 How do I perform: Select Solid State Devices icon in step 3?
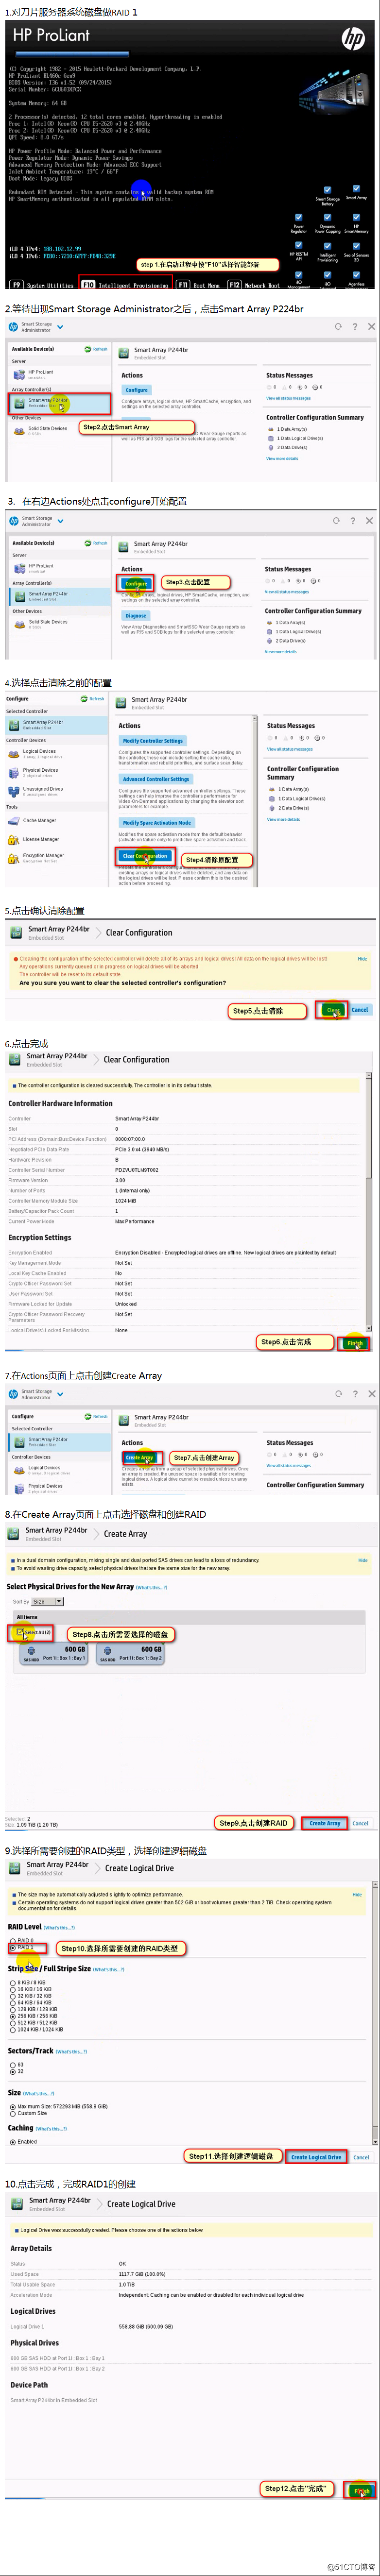tap(18, 624)
